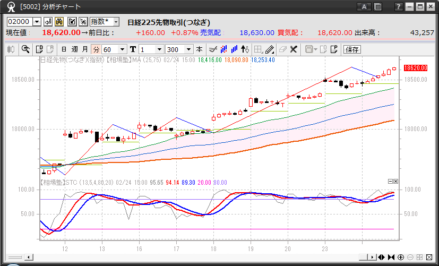The image size is (439, 266).
Task: Click the circled plus zoom-in icon
Action: click(x=401, y=258)
